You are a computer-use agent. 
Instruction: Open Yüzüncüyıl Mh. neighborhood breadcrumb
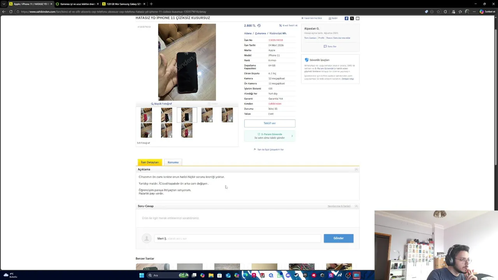278,33
